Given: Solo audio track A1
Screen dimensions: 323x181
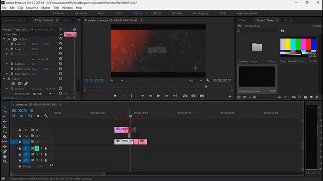Looking at the screenshot, I should 41,148.
